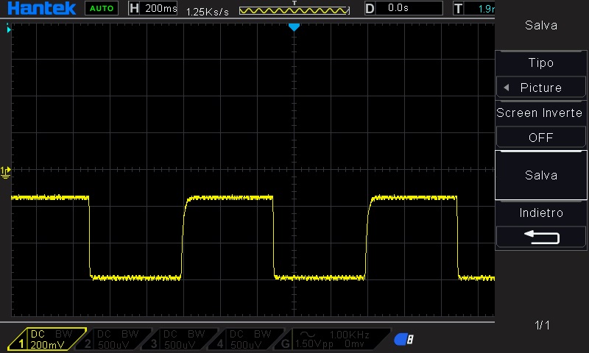589x353 pixels.
Task: Toggle Screen Inverte OFF setting
Action: coord(541,138)
